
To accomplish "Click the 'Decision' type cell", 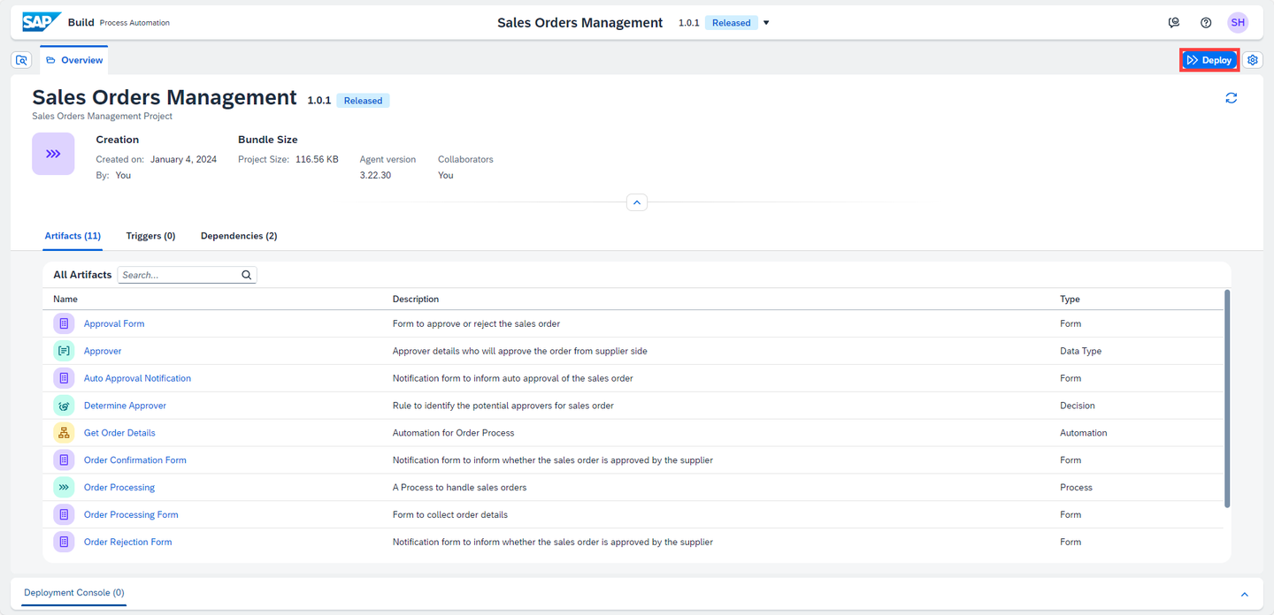I will [1078, 406].
